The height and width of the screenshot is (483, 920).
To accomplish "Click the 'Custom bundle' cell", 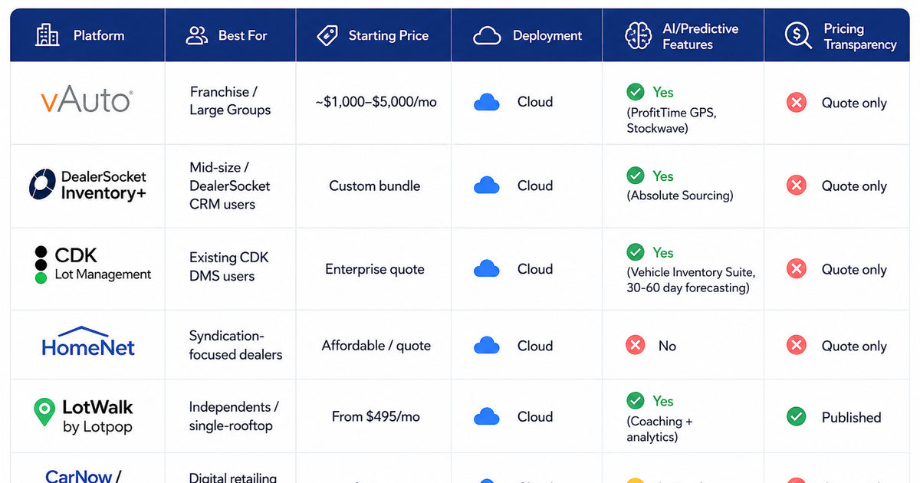I will [x=375, y=186].
